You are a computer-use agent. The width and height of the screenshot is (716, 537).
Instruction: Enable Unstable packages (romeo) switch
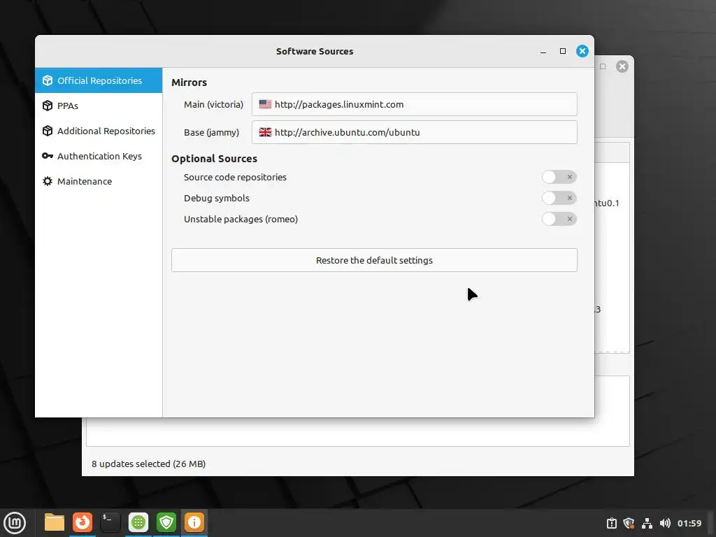tap(559, 219)
